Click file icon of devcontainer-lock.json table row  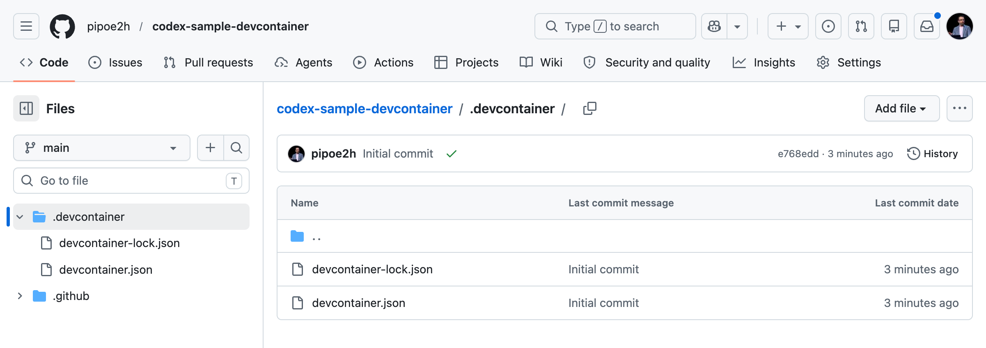pos(297,269)
